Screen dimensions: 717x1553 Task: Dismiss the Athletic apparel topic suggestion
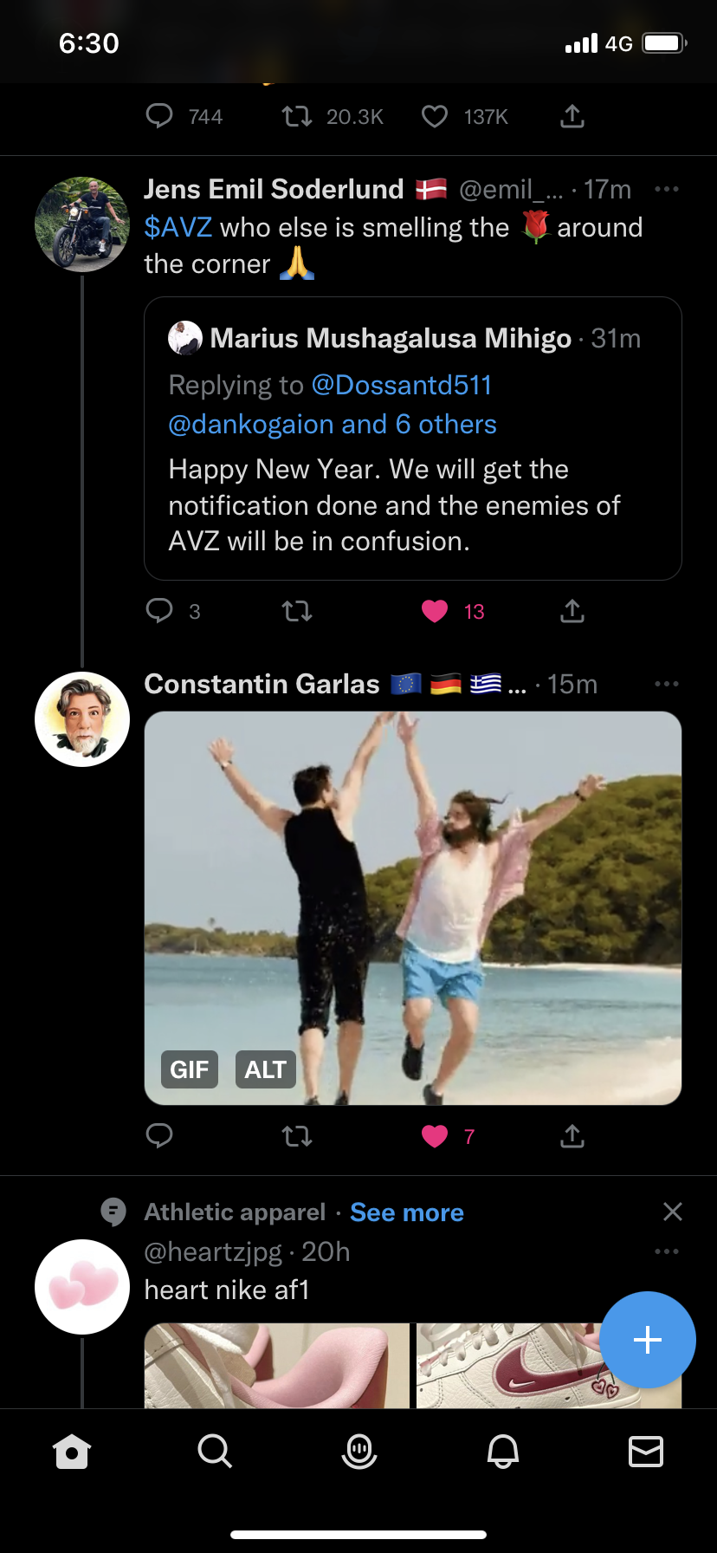tap(673, 1212)
